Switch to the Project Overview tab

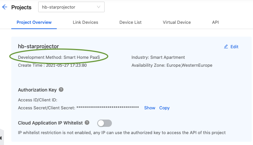tap(34, 22)
